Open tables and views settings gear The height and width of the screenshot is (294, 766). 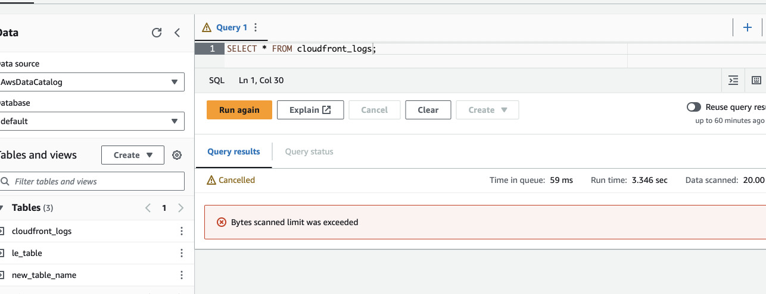pyautogui.click(x=177, y=155)
